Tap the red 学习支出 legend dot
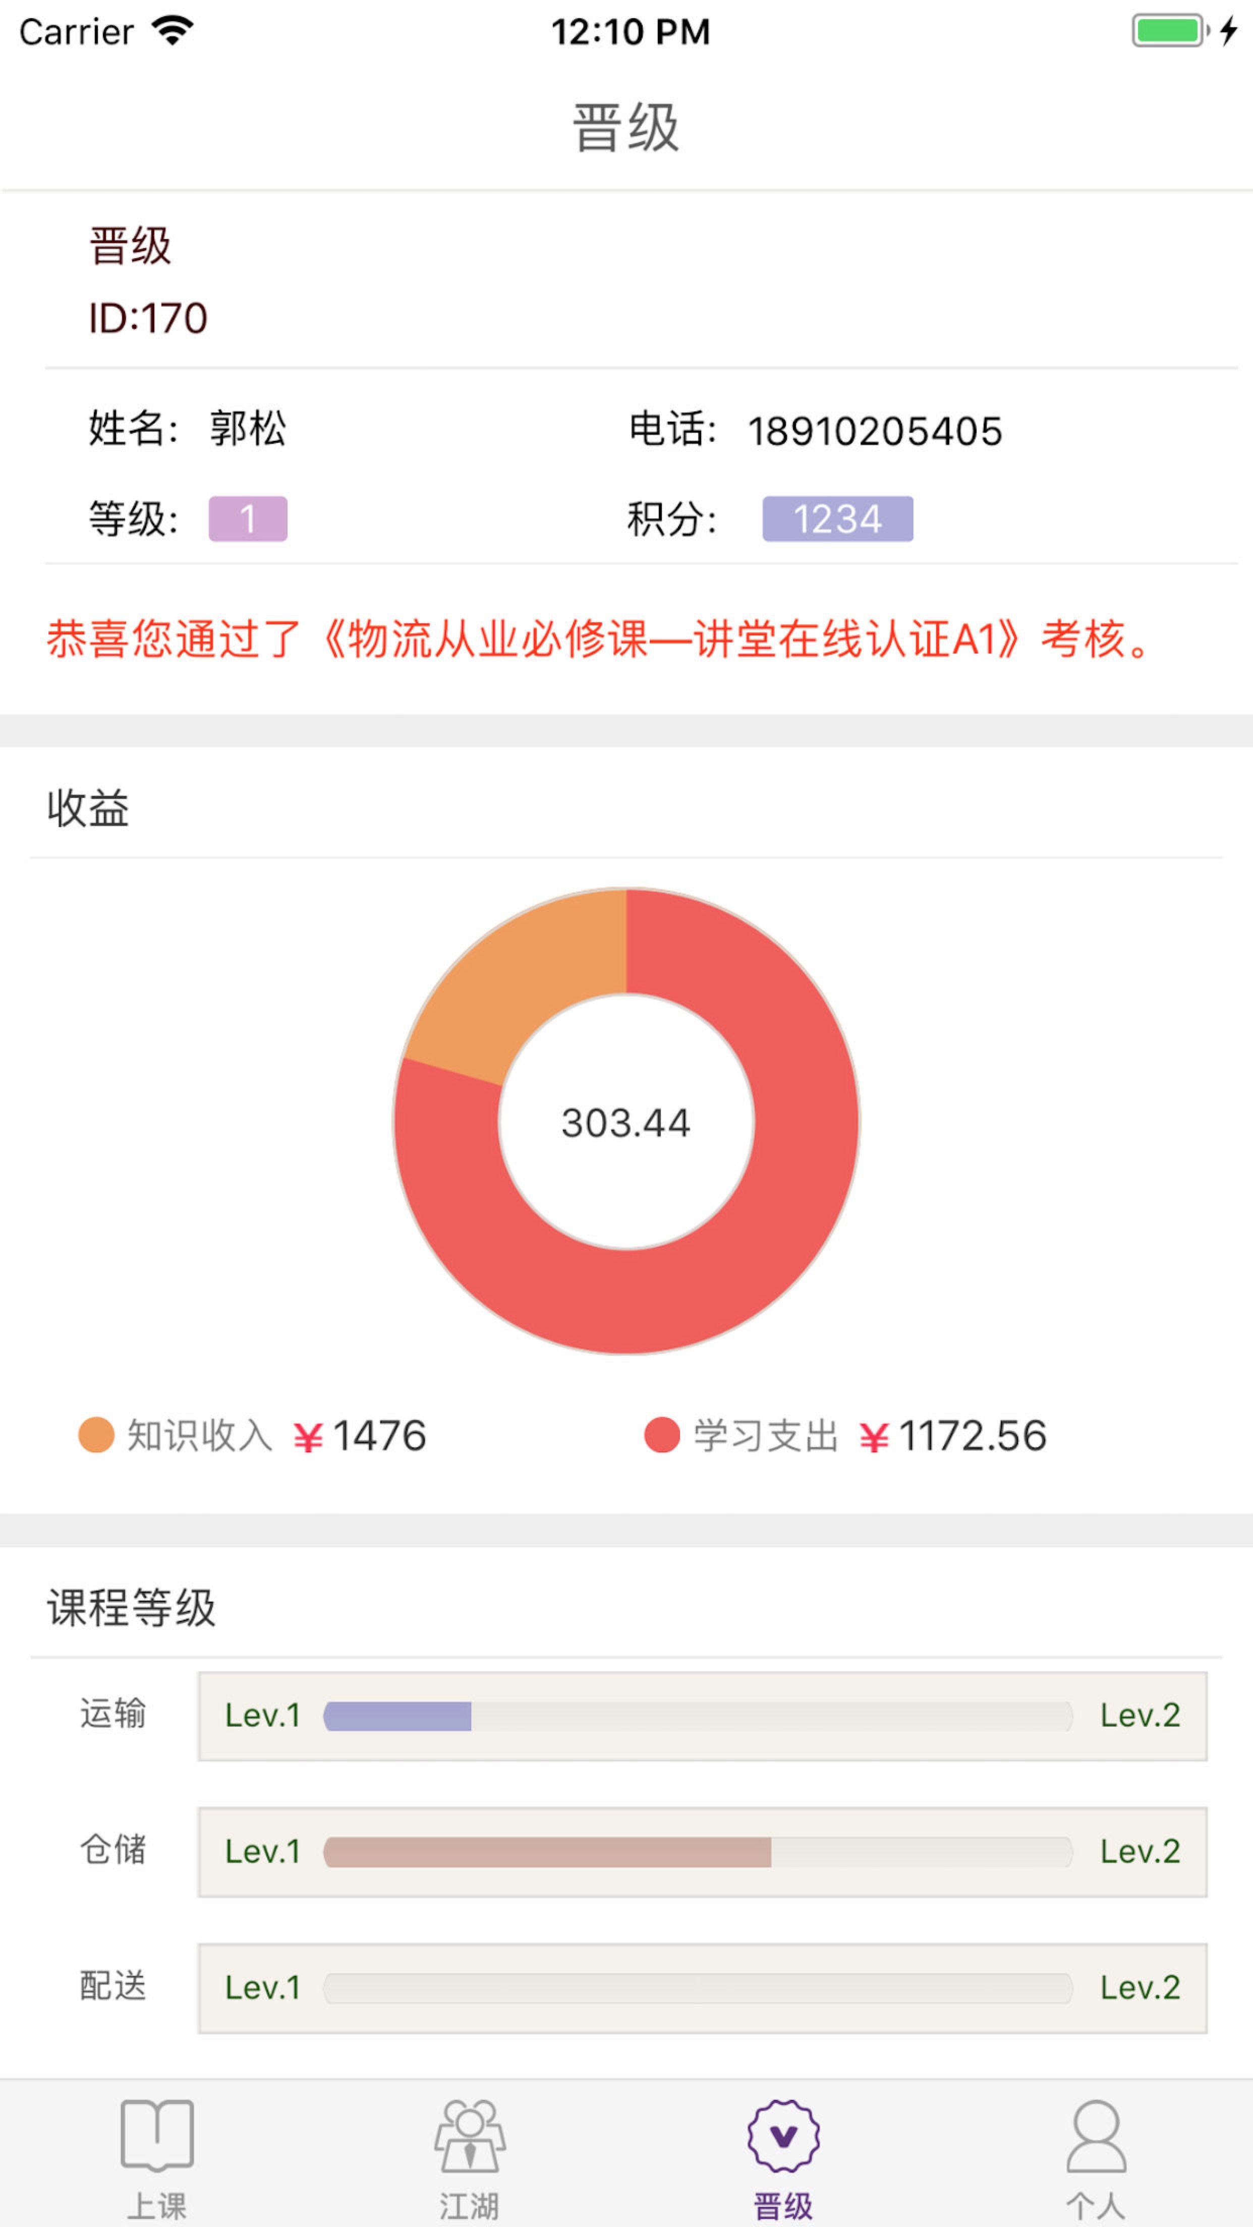Screen dimensions: 1253x2227 [662, 1435]
